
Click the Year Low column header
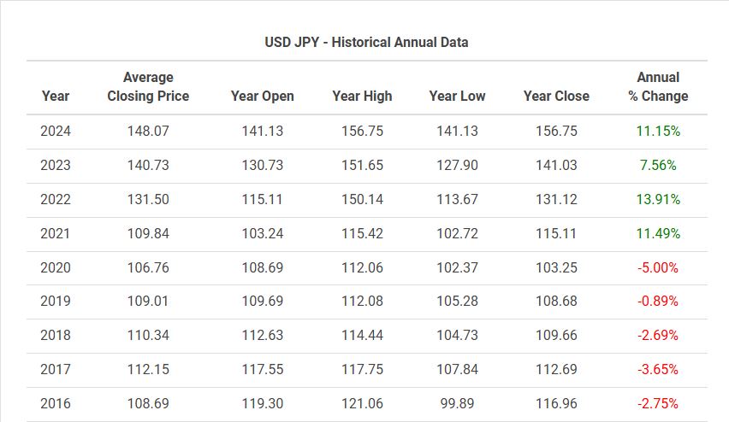pos(457,96)
